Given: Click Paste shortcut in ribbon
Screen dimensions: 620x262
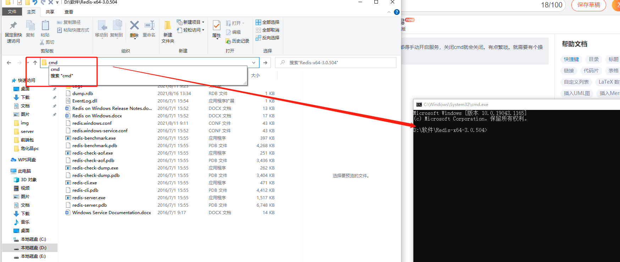Looking at the screenshot, I should tap(73, 30).
